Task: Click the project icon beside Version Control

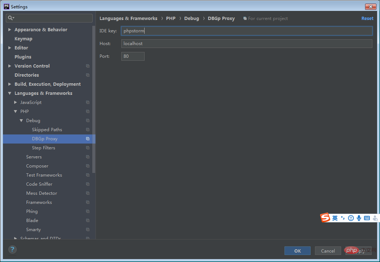Action: tap(88, 66)
